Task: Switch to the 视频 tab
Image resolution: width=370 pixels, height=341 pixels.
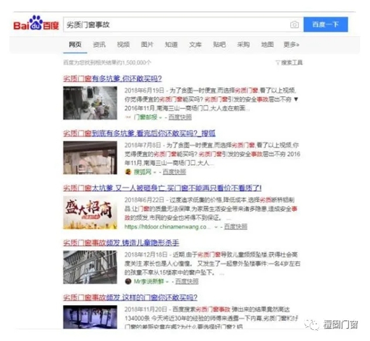Action: pos(123,44)
